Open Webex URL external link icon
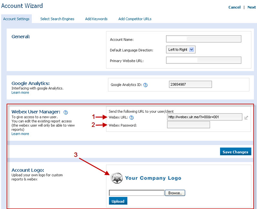The image size is (257, 209). (246, 118)
